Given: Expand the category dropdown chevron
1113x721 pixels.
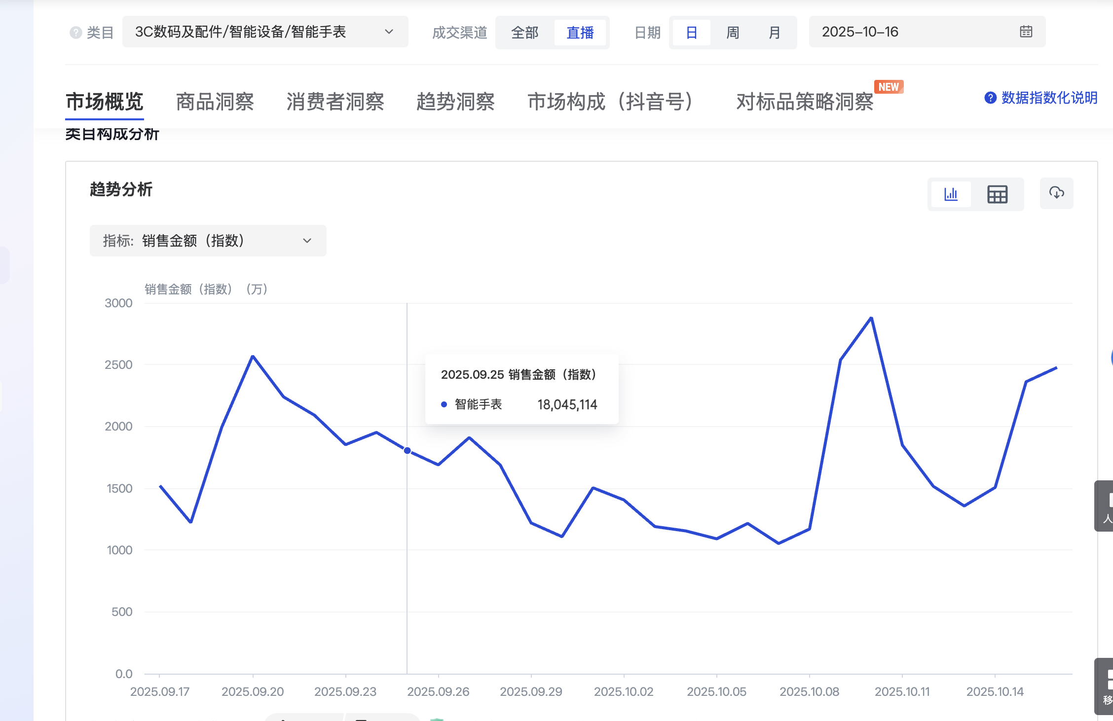Looking at the screenshot, I should (x=389, y=32).
